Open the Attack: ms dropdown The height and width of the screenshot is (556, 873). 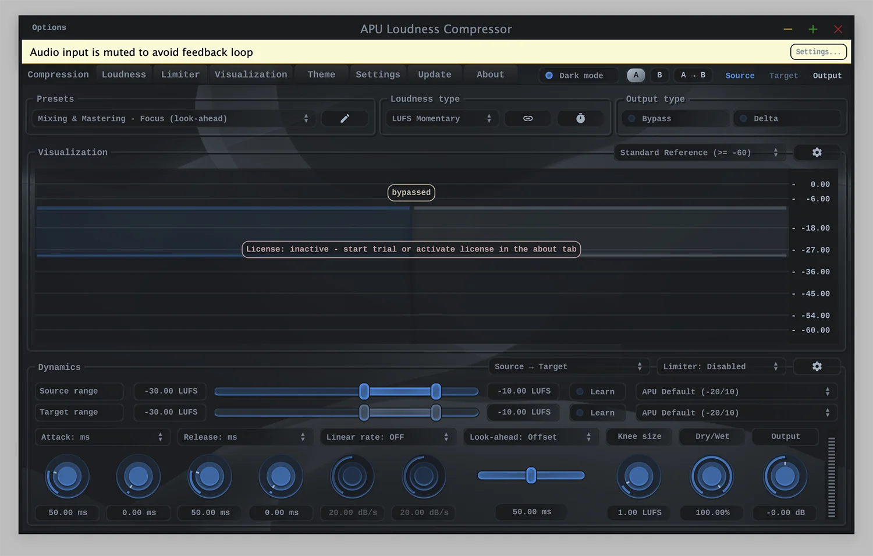[102, 437]
